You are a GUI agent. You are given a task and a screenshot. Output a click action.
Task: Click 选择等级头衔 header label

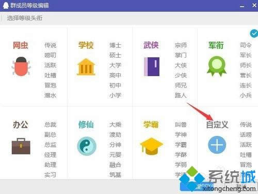[25, 18]
